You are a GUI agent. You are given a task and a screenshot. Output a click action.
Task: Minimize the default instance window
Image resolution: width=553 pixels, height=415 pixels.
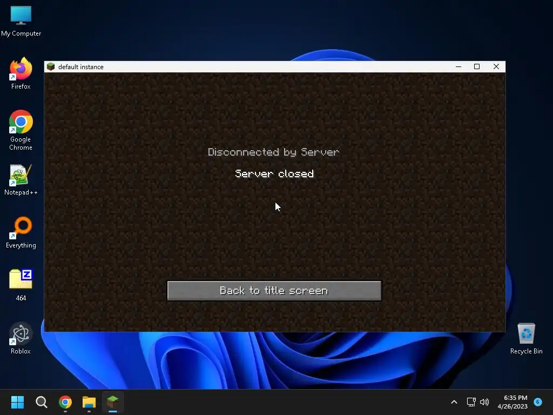tap(458, 66)
